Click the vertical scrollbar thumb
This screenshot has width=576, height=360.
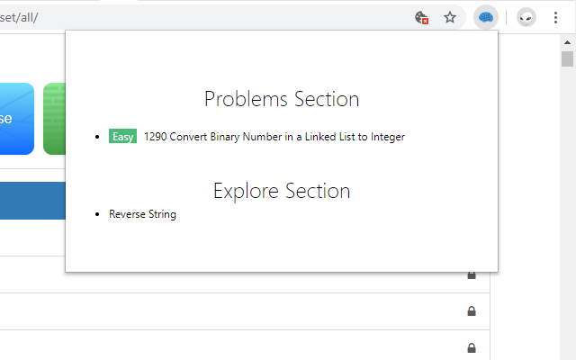(x=567, y=58)
